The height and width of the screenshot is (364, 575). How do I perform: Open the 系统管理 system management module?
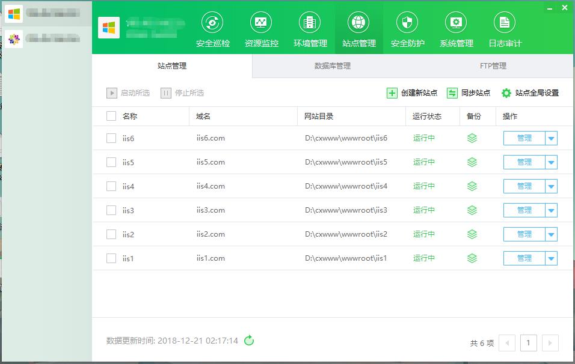pos(455,28)
